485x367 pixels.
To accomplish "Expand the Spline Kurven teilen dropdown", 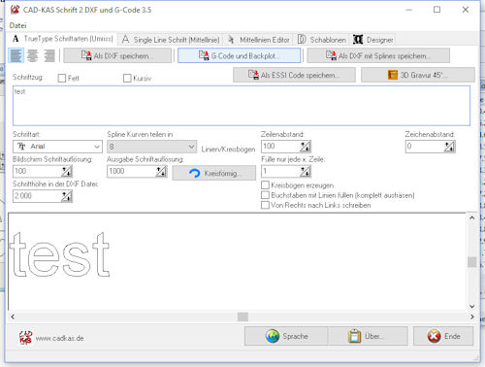I will pyautogui.click(x=151, y=147).
